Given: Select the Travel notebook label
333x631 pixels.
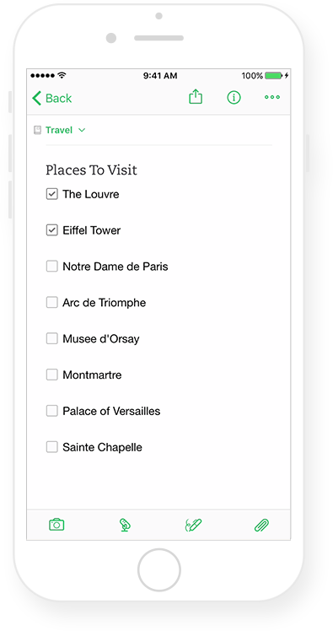Looking at the screenshot, I should pyautogui.click(x=59, y=130).
